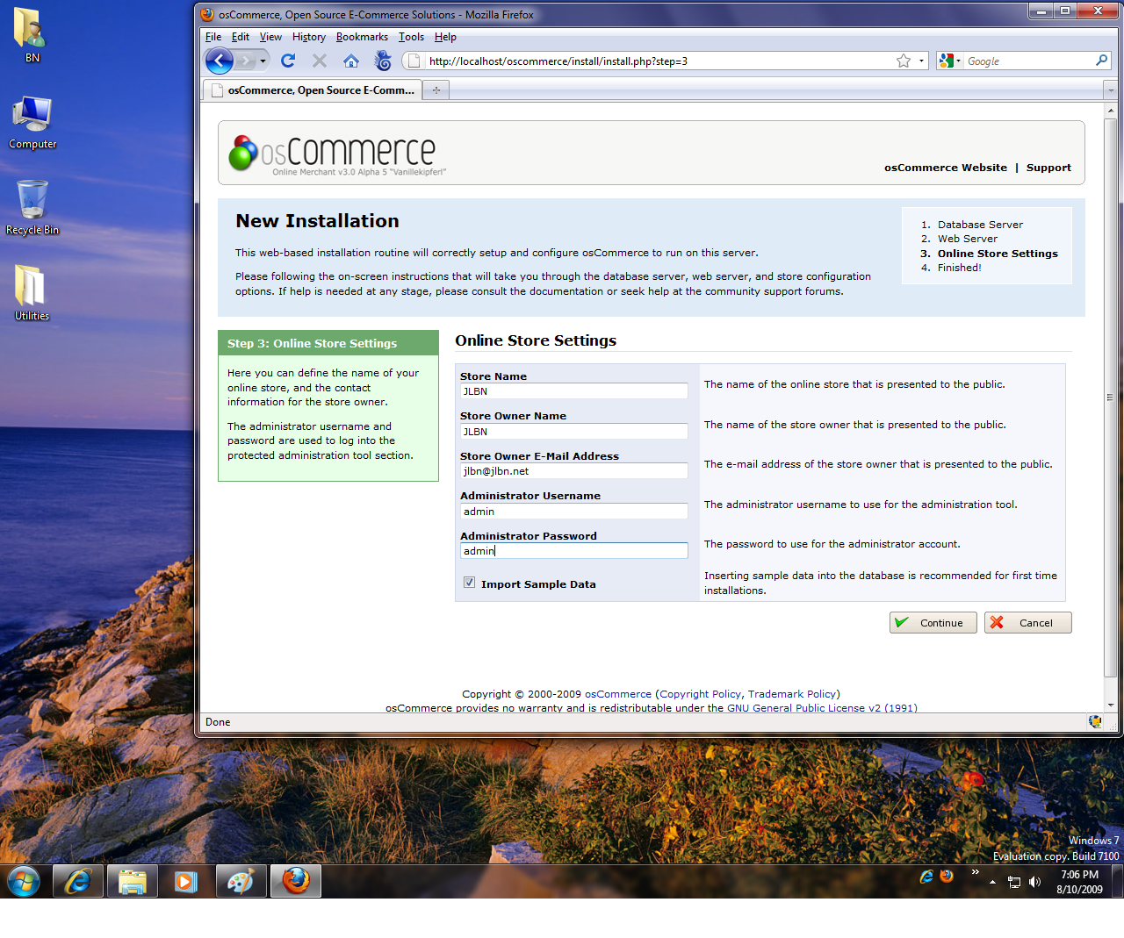The height and width of the screenshot is (938, 1124).
Task: Open the list all tabs dropdown
Action: click(x=1110, y=90)
